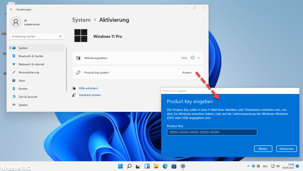Image resolution: width=303 pixels, height=171 pixels.
Task: Maximize the Einstellungen window
Action: 194,8
